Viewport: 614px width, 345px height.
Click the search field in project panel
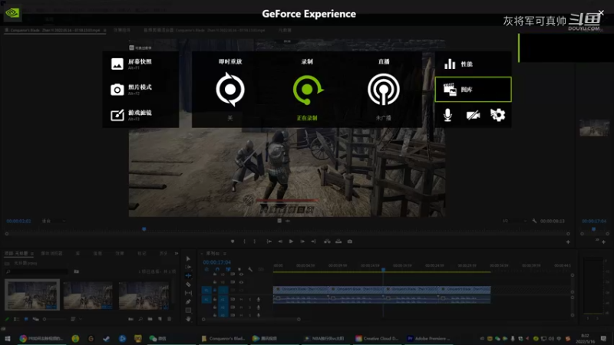[x=37, y=271]
